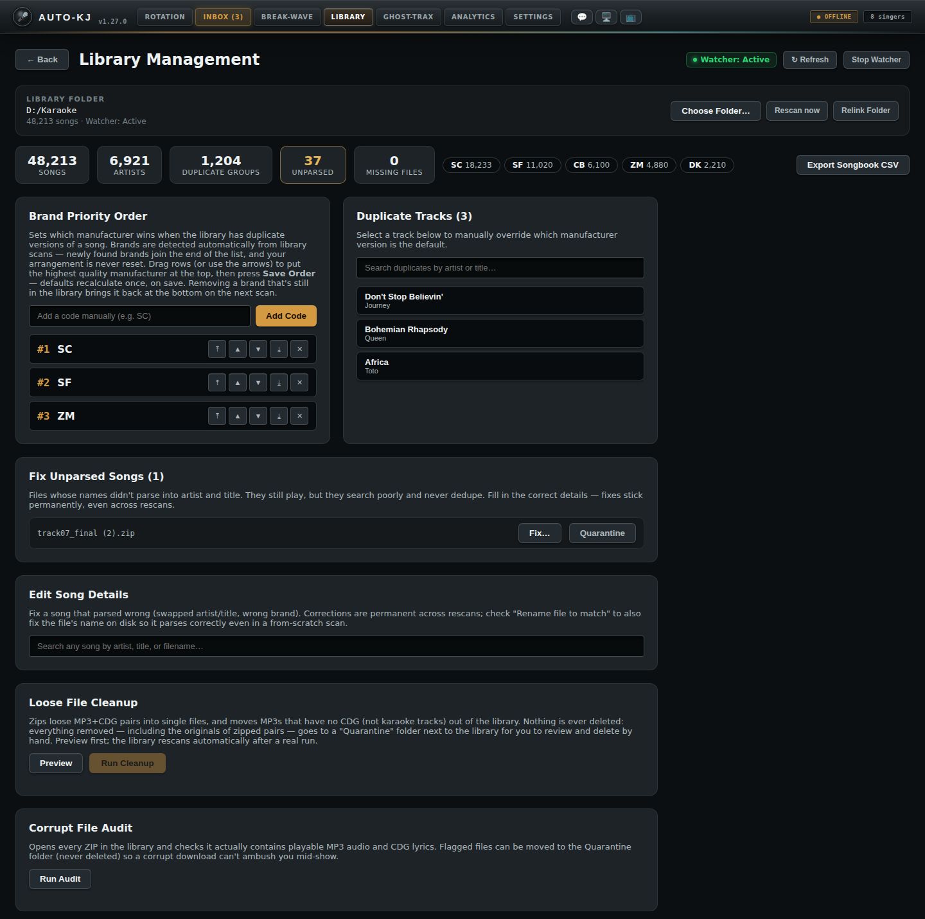Move SF brand to top of list
This screenshot has width=925, height=919.
point(217,382)
